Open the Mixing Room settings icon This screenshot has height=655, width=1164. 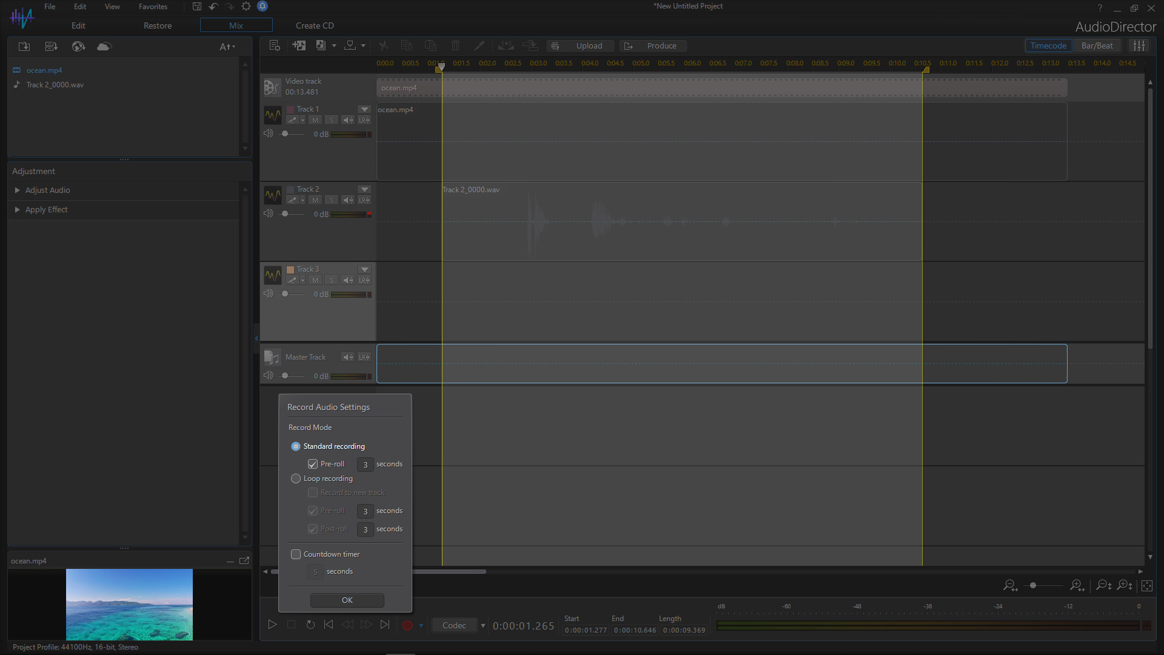pos(275,45)
